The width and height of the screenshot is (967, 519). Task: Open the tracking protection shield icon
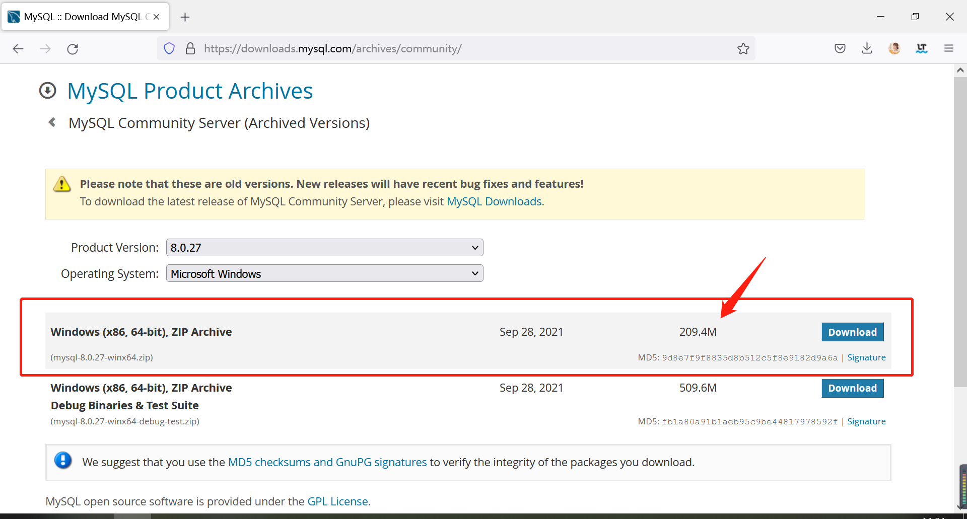169,48
